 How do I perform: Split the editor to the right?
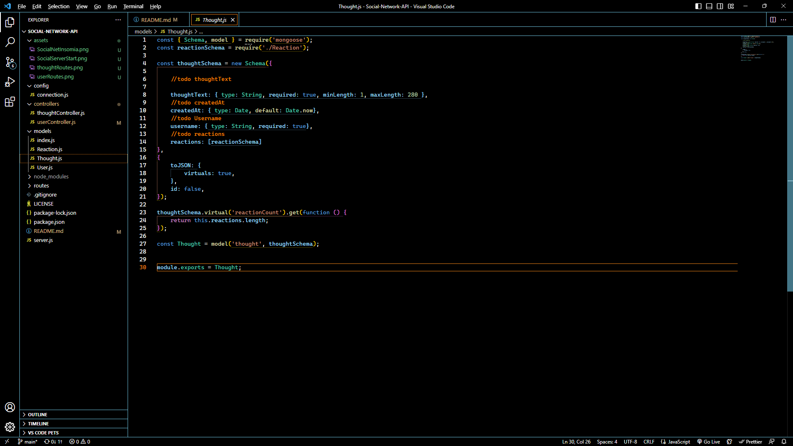(x=773, y=20)
